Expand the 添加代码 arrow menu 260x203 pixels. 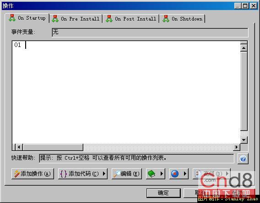click(x=104, y=174)
